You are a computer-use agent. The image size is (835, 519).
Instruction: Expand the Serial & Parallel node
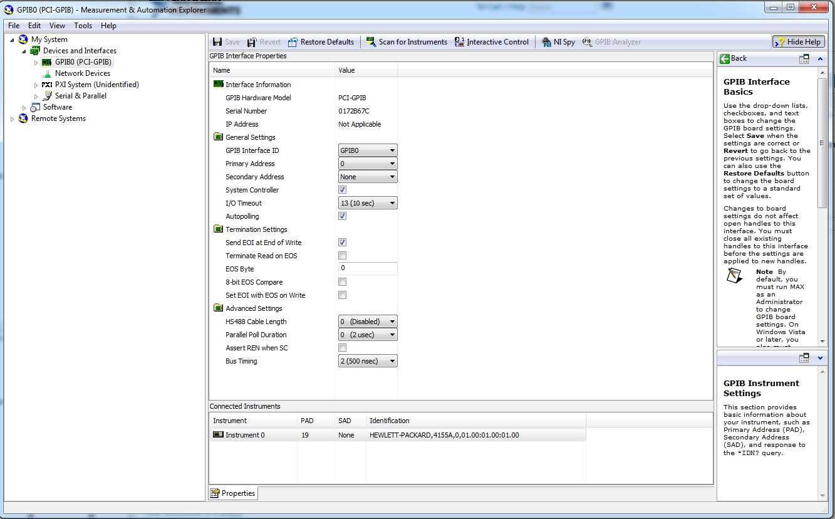click(x=36, y=97)
